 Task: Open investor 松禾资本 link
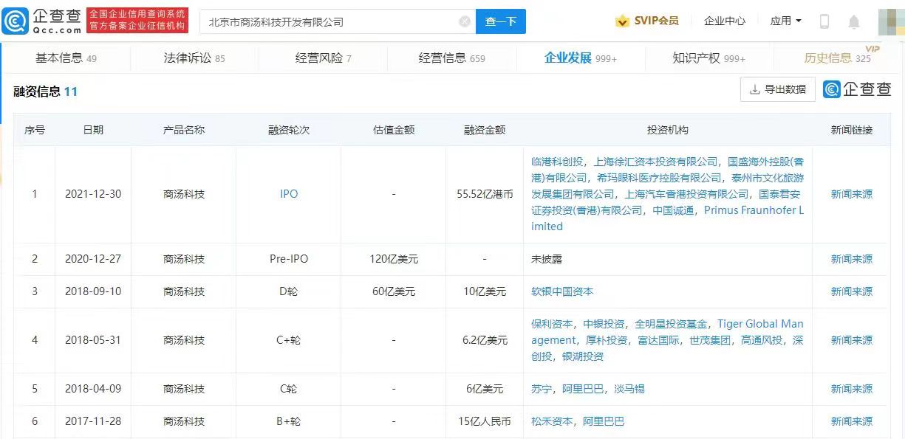(x=552, y=421)
